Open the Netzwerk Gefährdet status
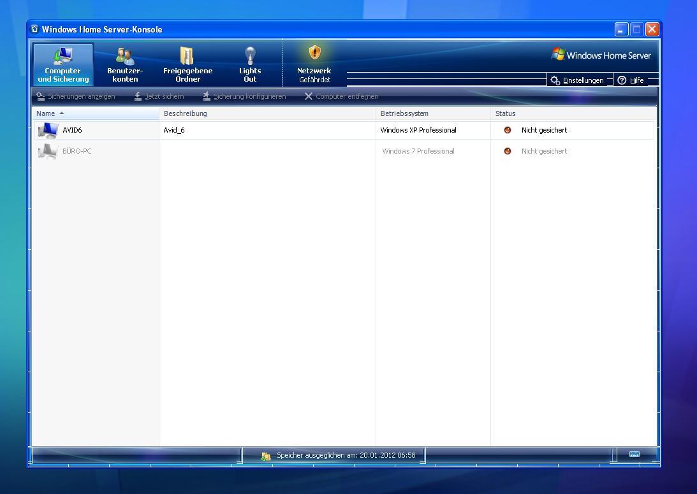Viewport: 697px width, 494px height. coord(314,64)
